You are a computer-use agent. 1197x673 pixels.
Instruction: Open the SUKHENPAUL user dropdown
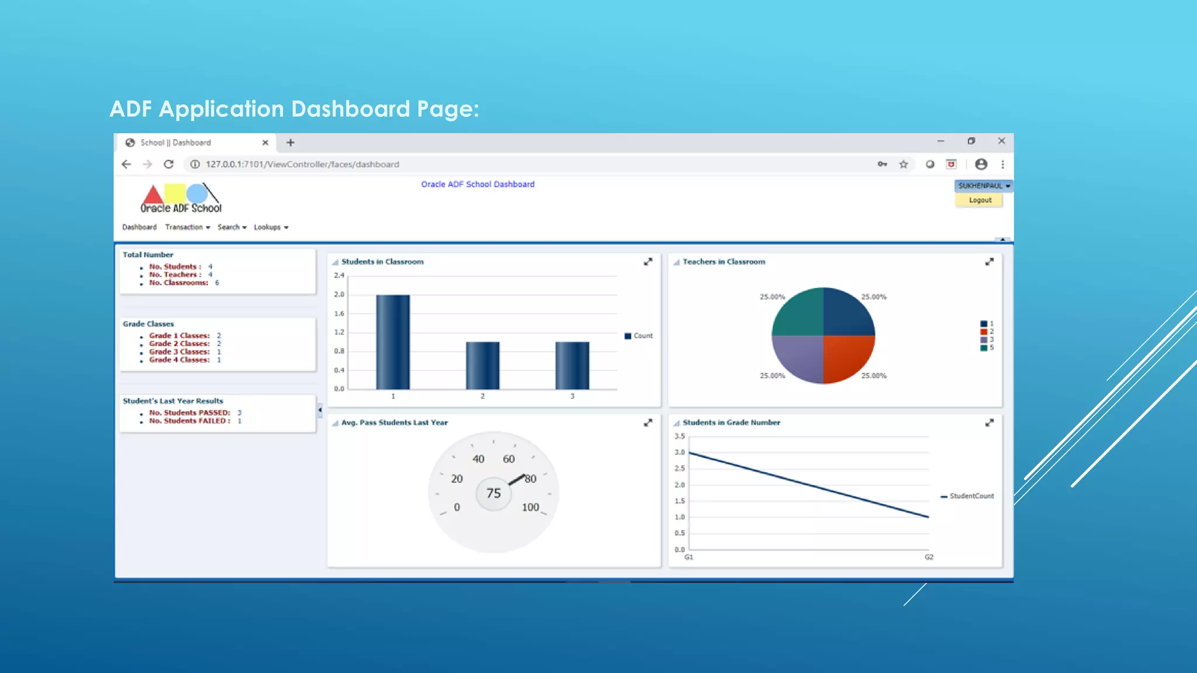[x=984, y=186]
